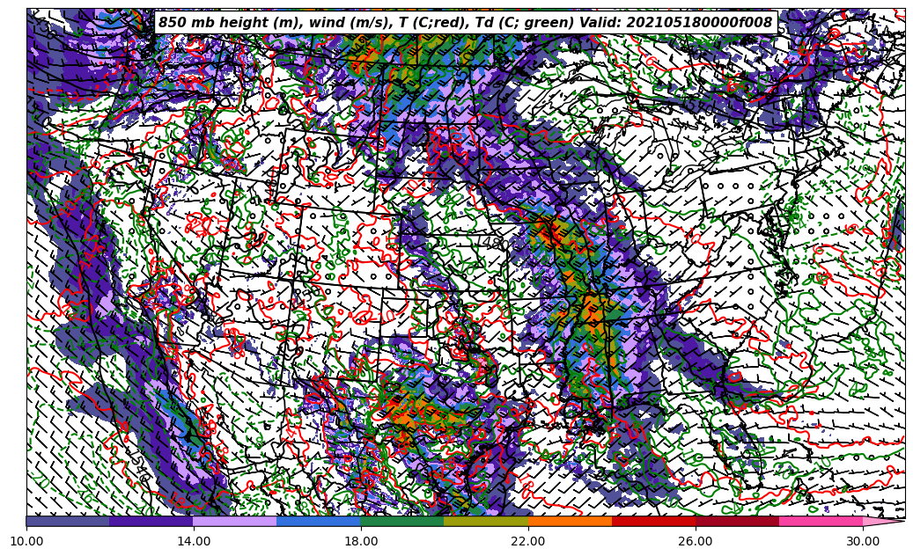
Task: Choose the olive 20–22 colorbar segment
Action: pos(486,521)
